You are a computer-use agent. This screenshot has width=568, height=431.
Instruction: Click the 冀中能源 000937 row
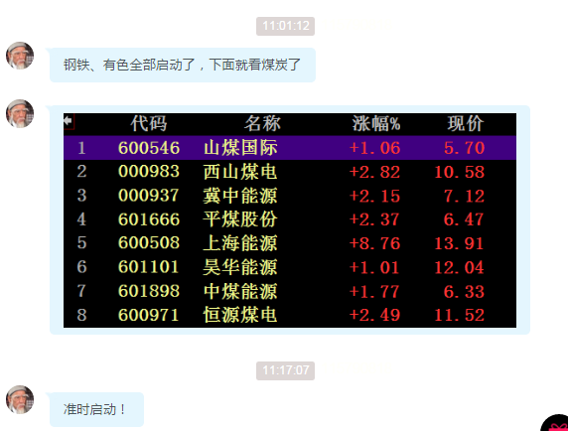(x=290, y=196)
